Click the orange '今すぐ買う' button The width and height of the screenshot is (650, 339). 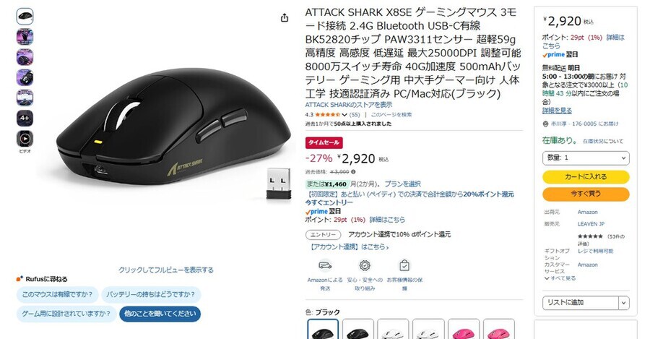point(586,194)
